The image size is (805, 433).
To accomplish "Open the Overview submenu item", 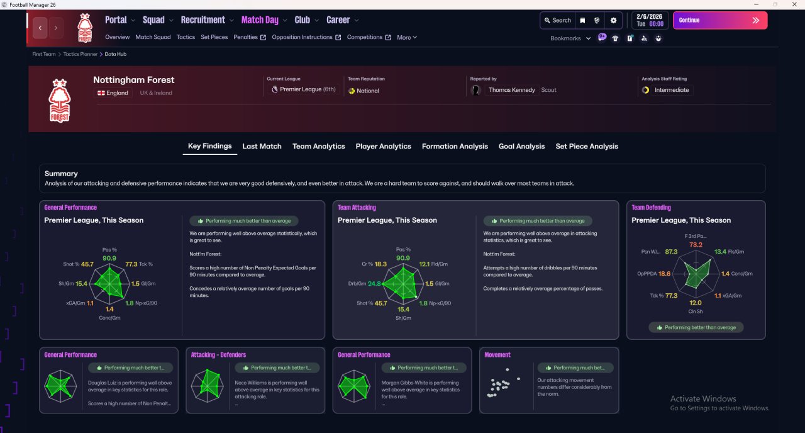I will pyautogui.click(x=118, y=37).
